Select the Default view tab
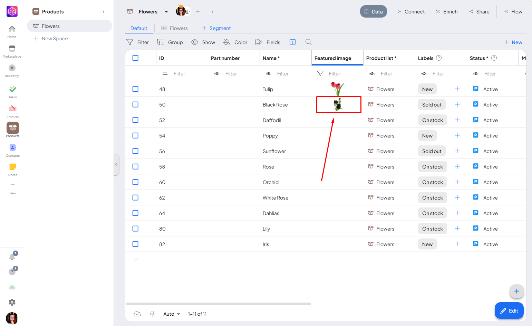This screenshot has height=326, width=532. click(139, 28)
